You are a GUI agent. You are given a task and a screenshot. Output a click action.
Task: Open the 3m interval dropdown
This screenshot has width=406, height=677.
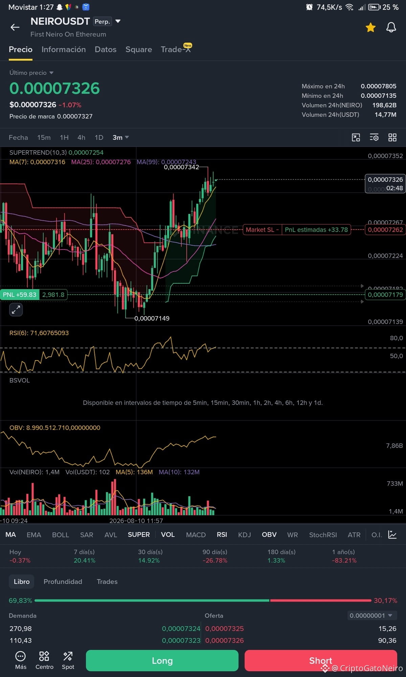point(120,137)
